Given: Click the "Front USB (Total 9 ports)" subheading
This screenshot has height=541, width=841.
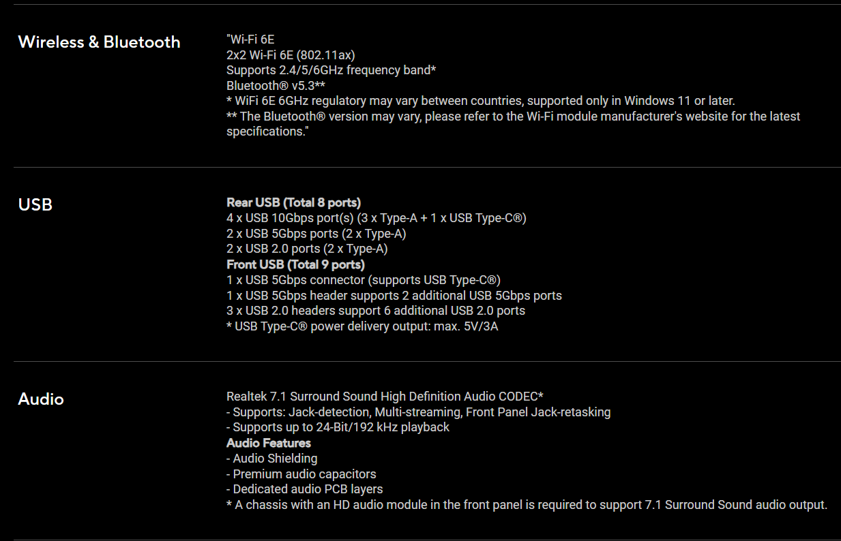Looking at the screenshot, I should (x=295, y=264).
